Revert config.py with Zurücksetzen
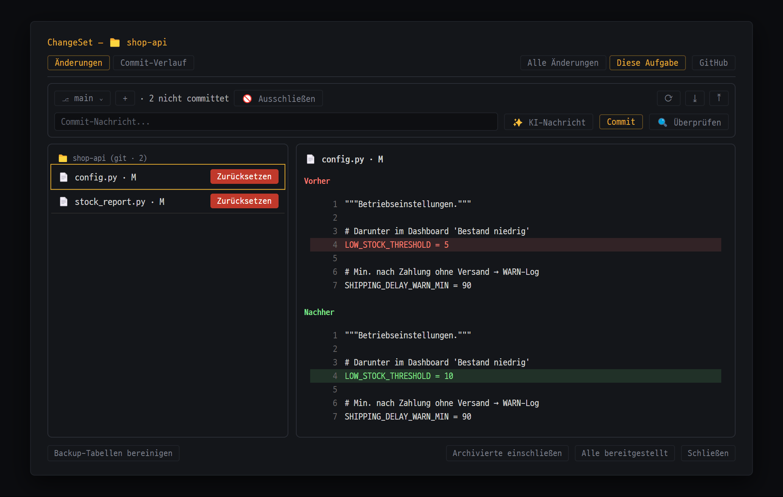Viewport: 783px width, 497px height. pyautogui.click(x=244, y=177)
